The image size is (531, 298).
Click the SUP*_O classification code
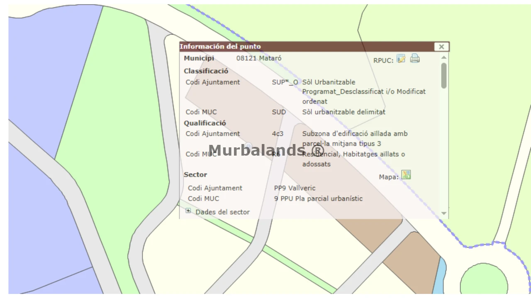pos(285,82)
